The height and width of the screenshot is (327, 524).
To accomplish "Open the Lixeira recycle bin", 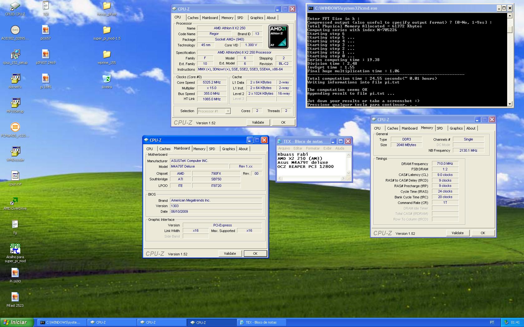I will point(107,81).
